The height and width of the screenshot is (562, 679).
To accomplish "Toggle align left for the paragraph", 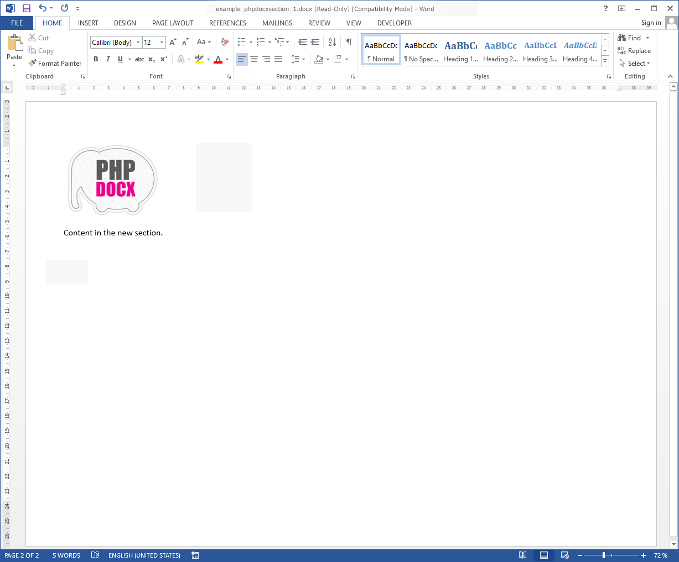I will point(242,59).
